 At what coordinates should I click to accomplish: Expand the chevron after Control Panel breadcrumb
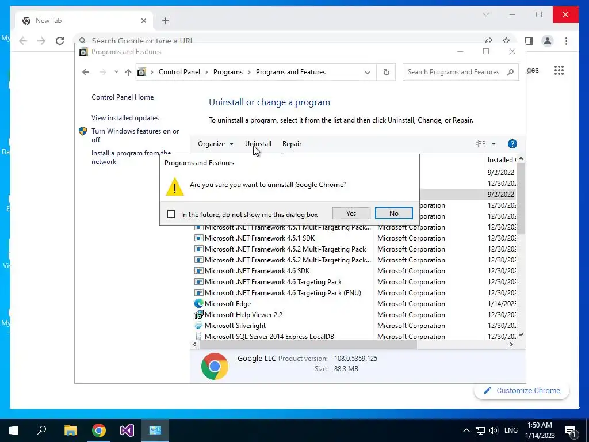tap(206, 72)
